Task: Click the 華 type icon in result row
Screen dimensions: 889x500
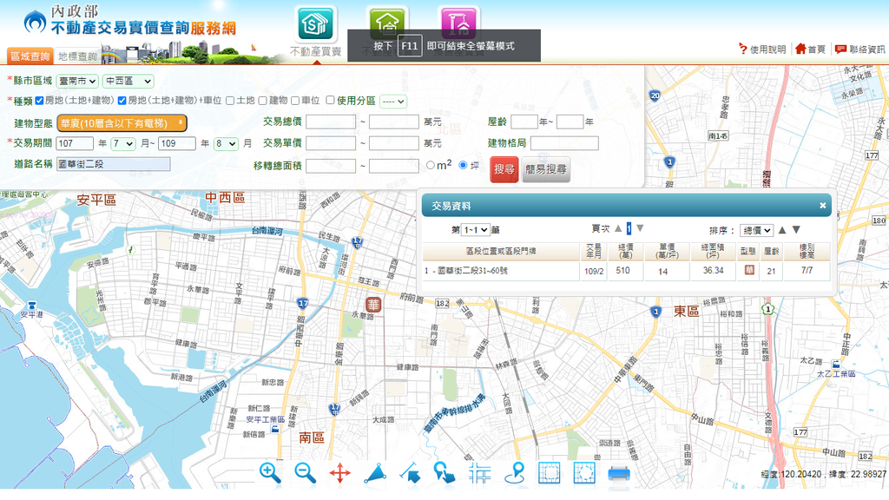Action: (749, 271)
